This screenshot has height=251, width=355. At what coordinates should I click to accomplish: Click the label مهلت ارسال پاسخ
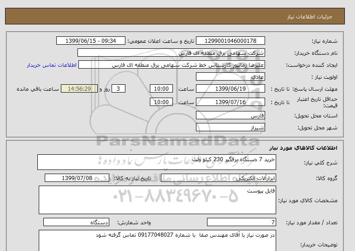click(x=316, y=89)
